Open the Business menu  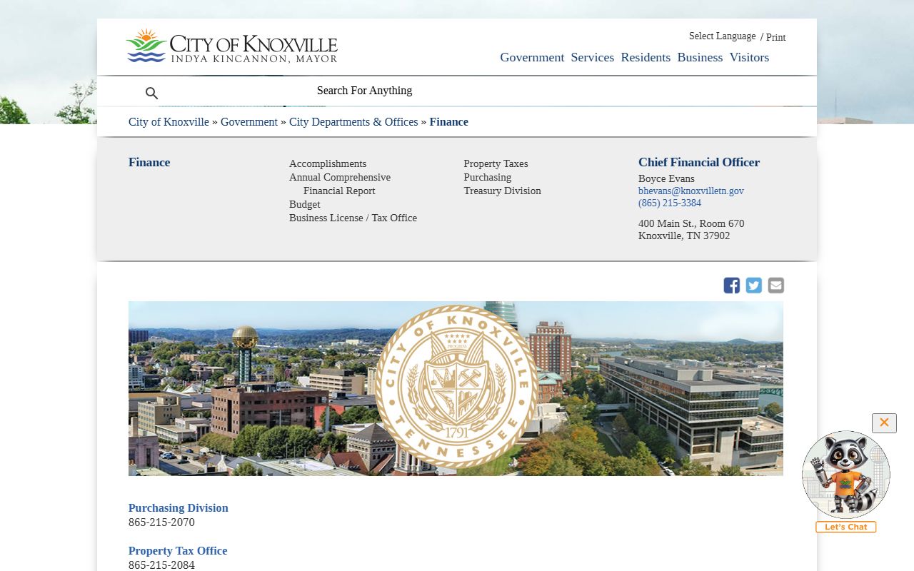[x=700, y=57]
